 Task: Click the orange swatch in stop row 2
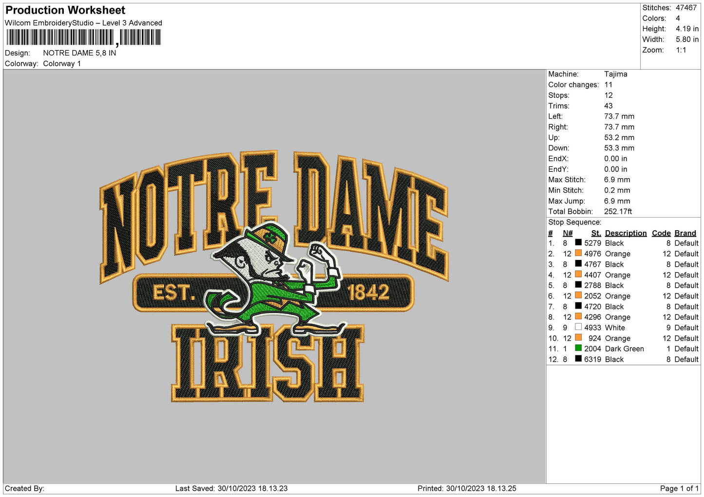click(x=578, y=253)
